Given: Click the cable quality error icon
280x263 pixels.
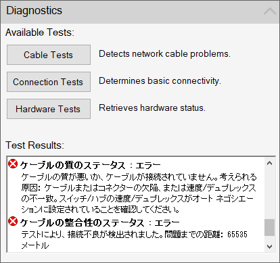Looking at the screenshot, I should [13, 164].
